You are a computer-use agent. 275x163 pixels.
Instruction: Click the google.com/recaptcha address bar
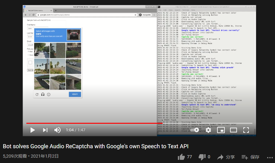[x=87, y=15]
